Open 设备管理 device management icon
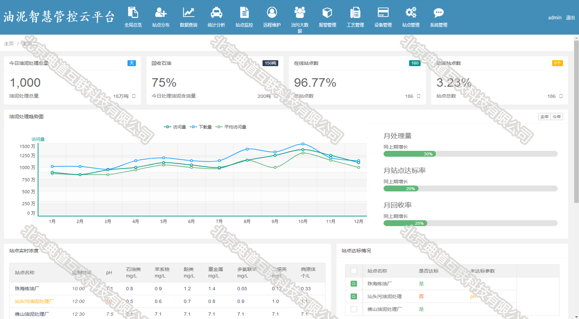Image resolution: width=579 pixels, height=319 pixels. point(383,12)
